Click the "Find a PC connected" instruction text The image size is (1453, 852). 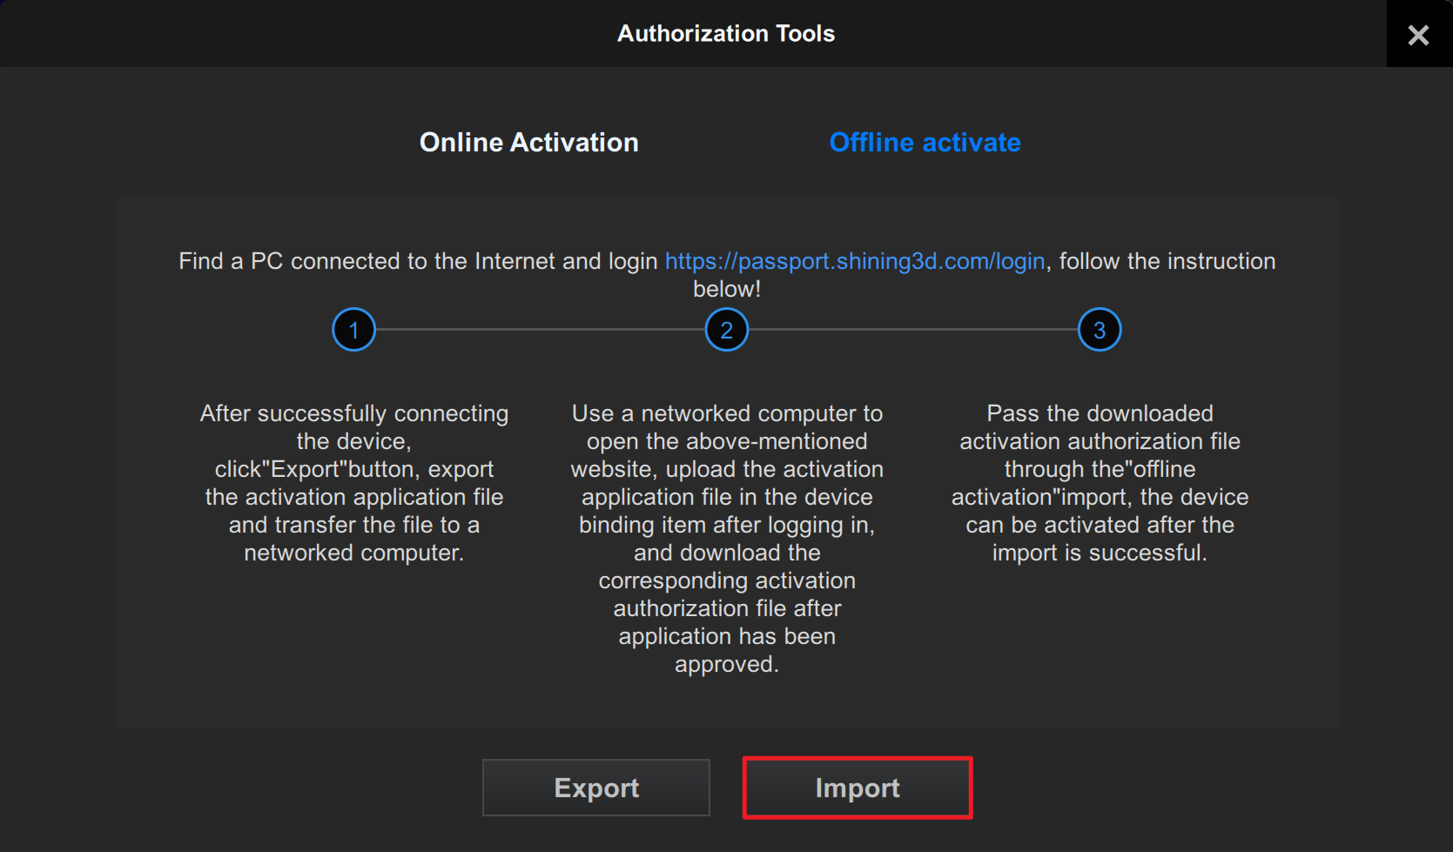418,261
